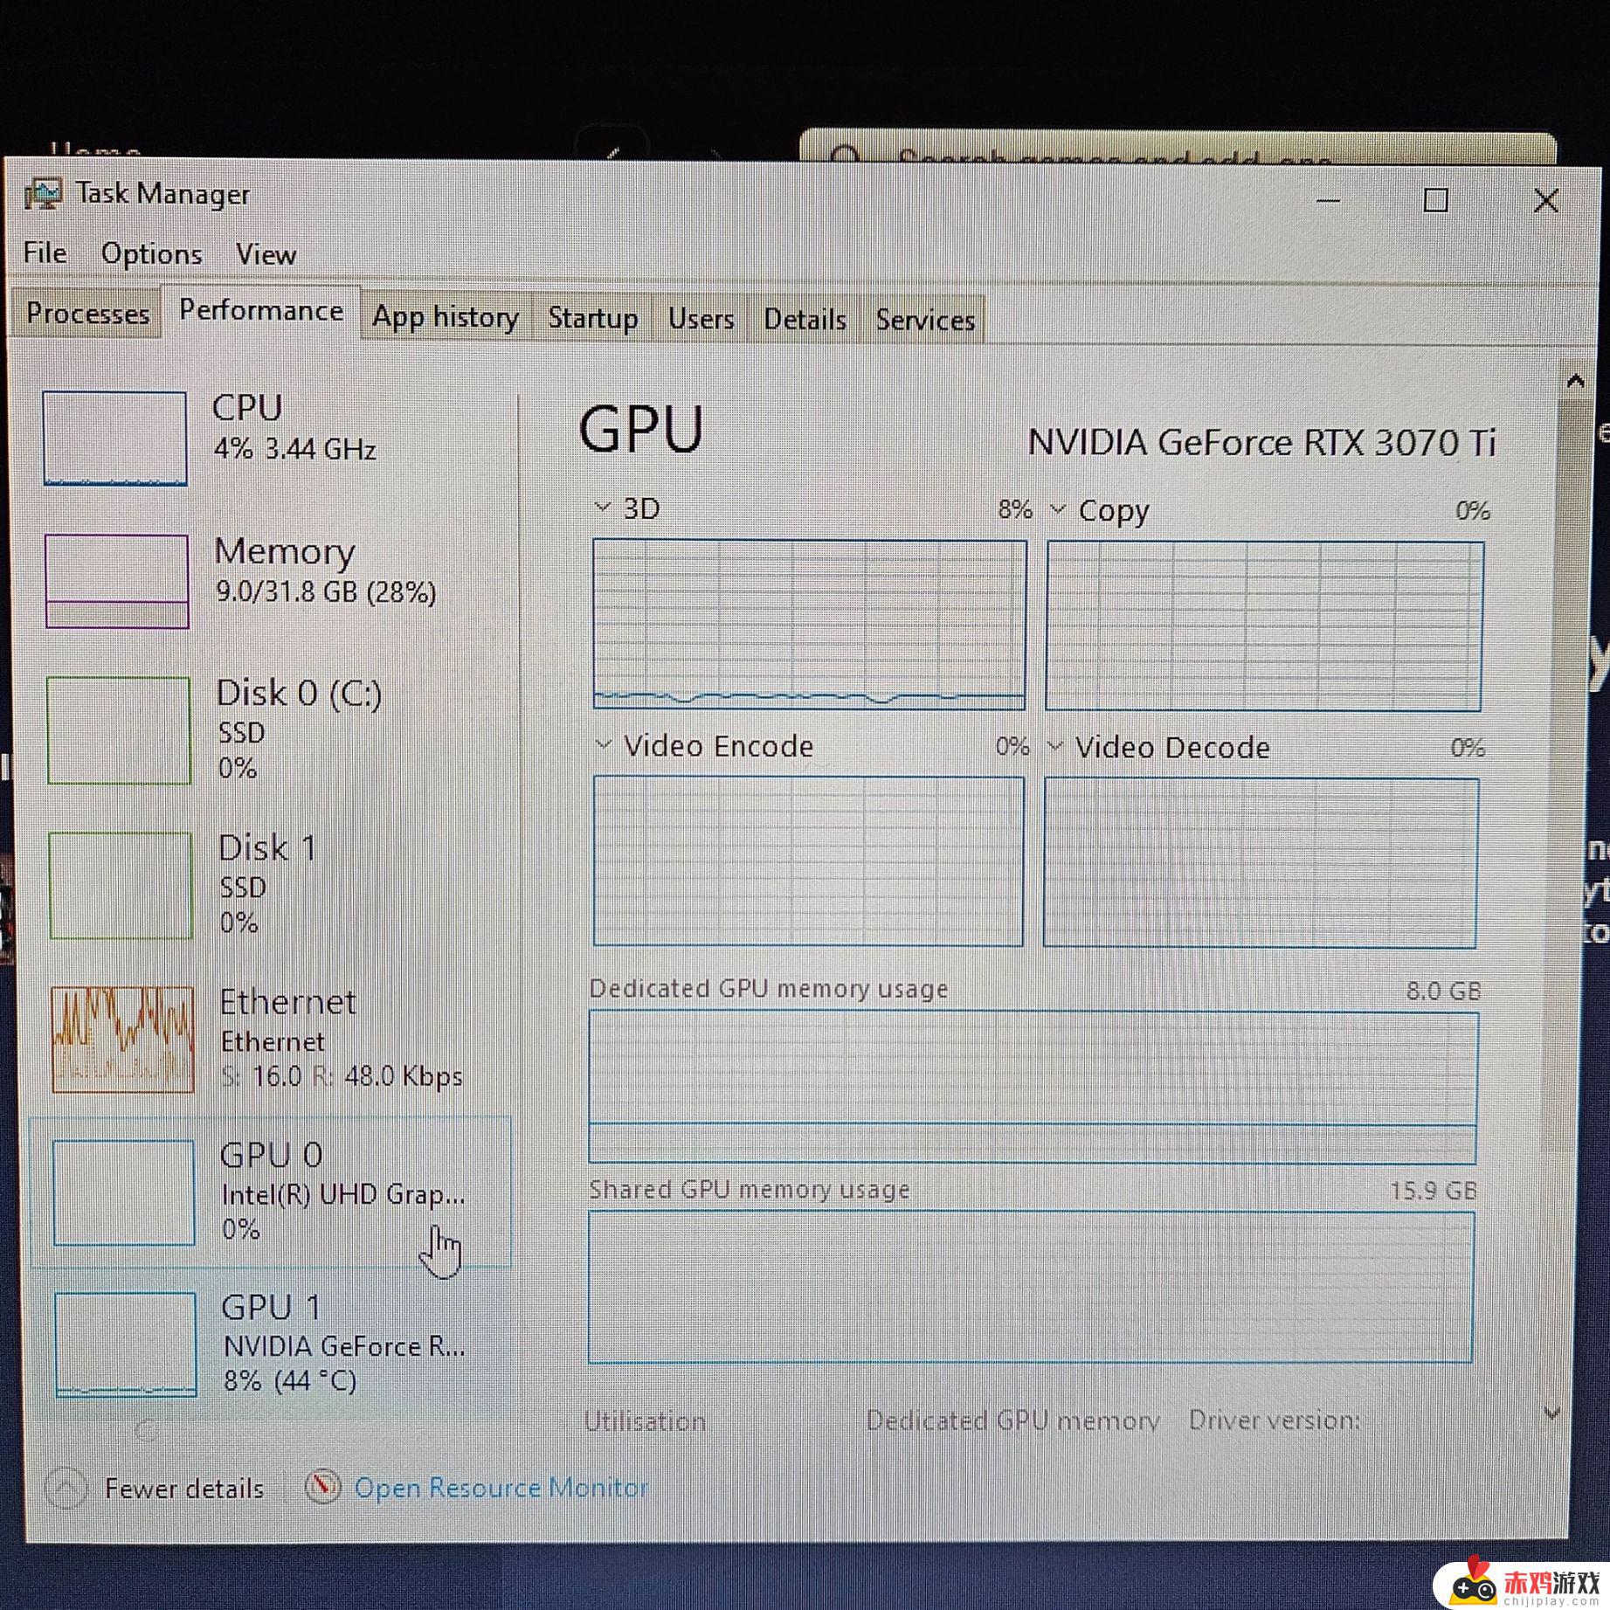Image resolution: width=1610 pixels, height=1610 pixels.
Task: Click the '15.9 GB' shared memory value
Action: coord(1434,1191)
